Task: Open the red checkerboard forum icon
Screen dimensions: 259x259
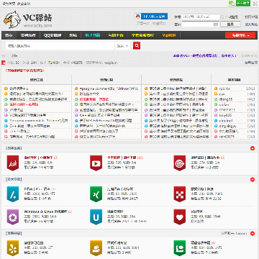Action: point(180,194)
